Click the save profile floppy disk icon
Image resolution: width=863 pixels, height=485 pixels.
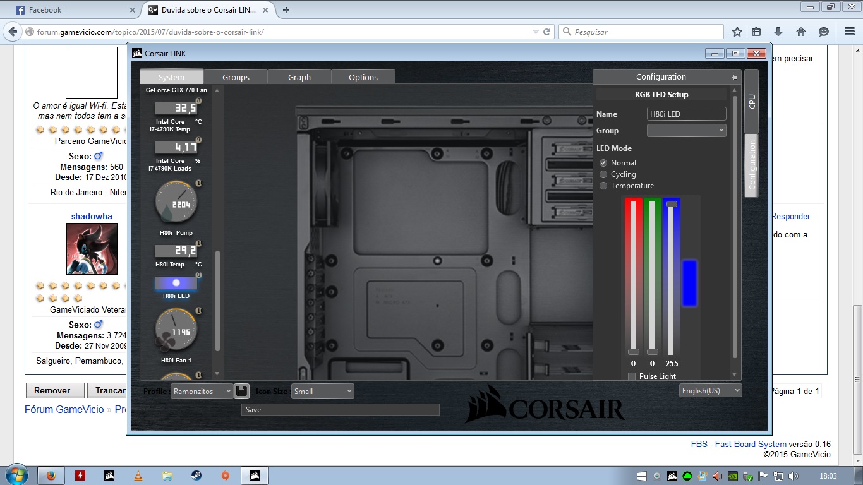(241, 391)
